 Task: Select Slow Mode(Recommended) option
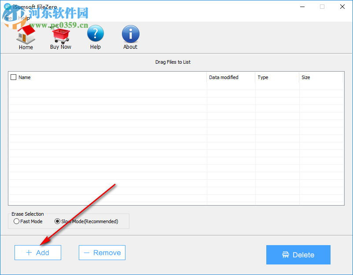(x=58, y=221)
